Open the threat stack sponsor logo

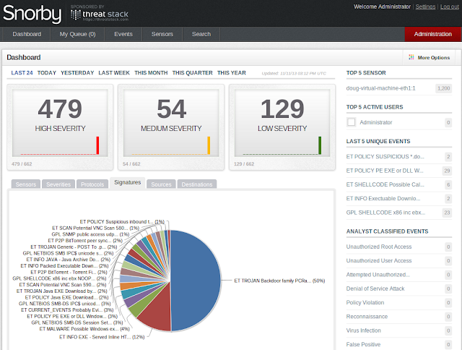pos(100,14)
